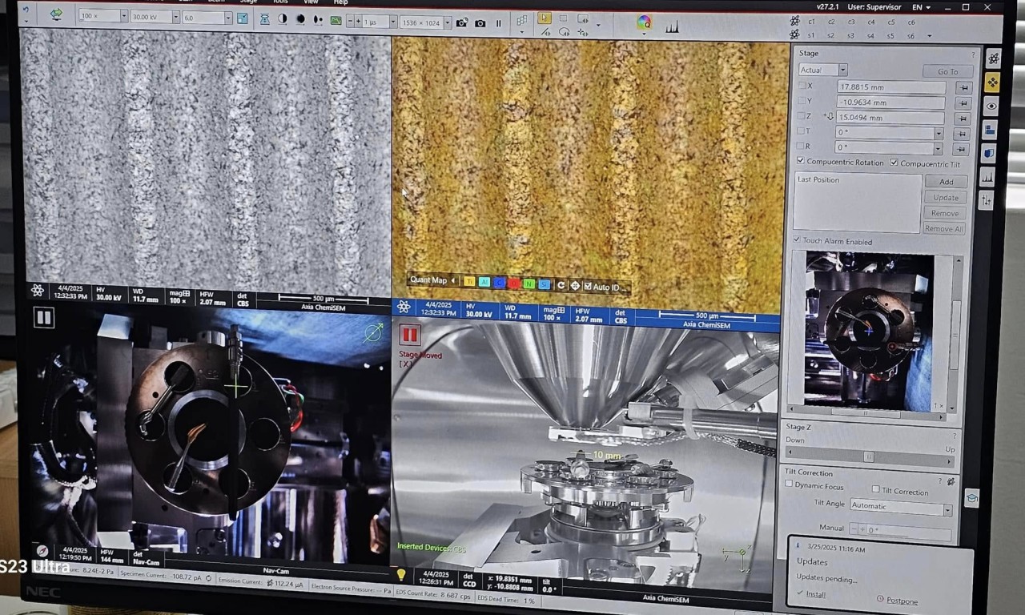Enable the Dynamic Focus checkbox
The image size is (1025, 615).
point(789,484)
